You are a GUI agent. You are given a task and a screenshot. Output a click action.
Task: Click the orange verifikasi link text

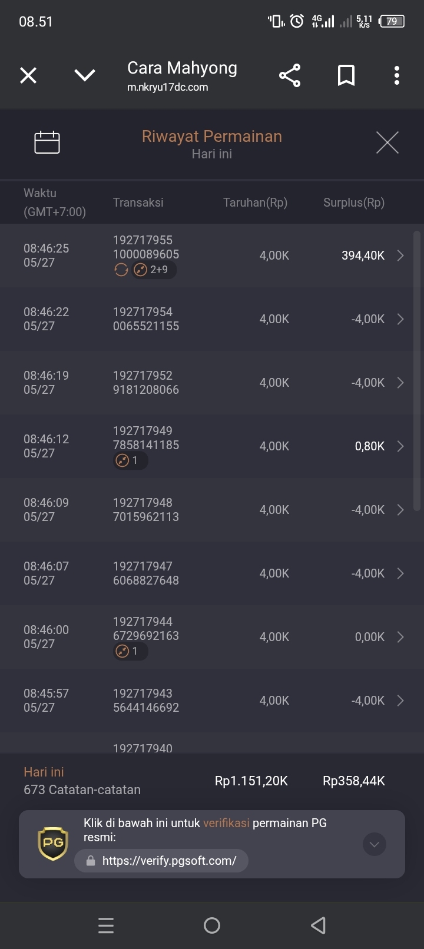[226, 823]
